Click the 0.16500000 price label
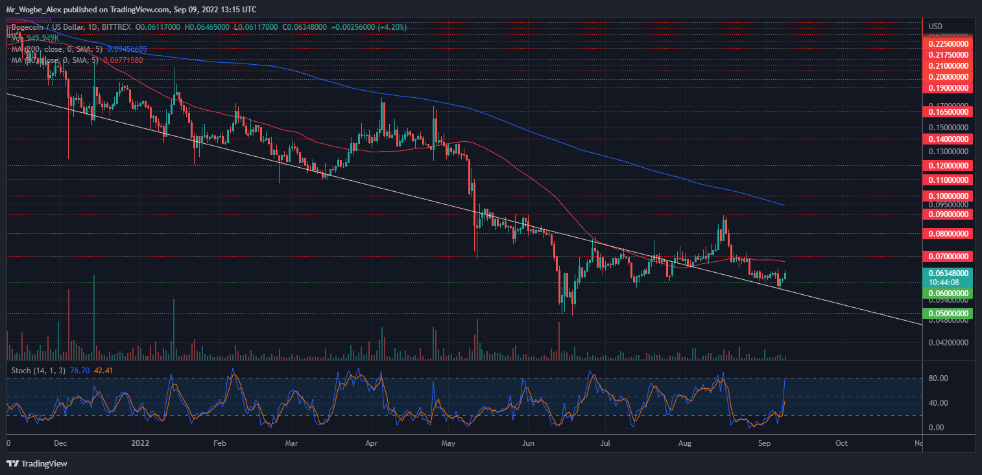 click(x=949, y=112)
